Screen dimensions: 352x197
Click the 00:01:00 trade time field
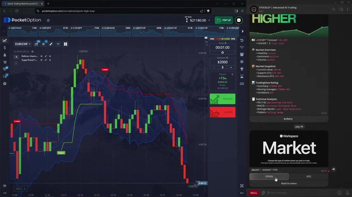223,48
